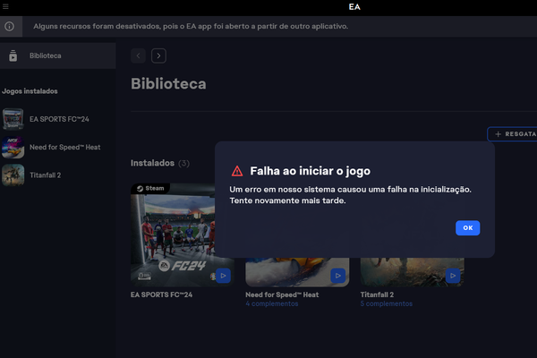The width and height of the screenshot is (537, 358).
Task: Go forward with the right arrow button
Action: [158, 55]
